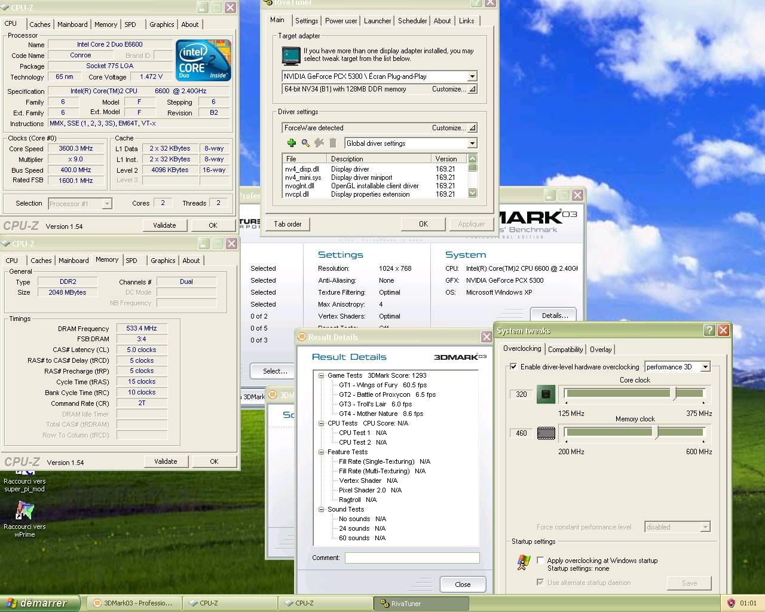The height and width of the screenshot is (612, 765).
Task: Click Select... button in 3DMark03 window
Action: [x=275, y=371]
